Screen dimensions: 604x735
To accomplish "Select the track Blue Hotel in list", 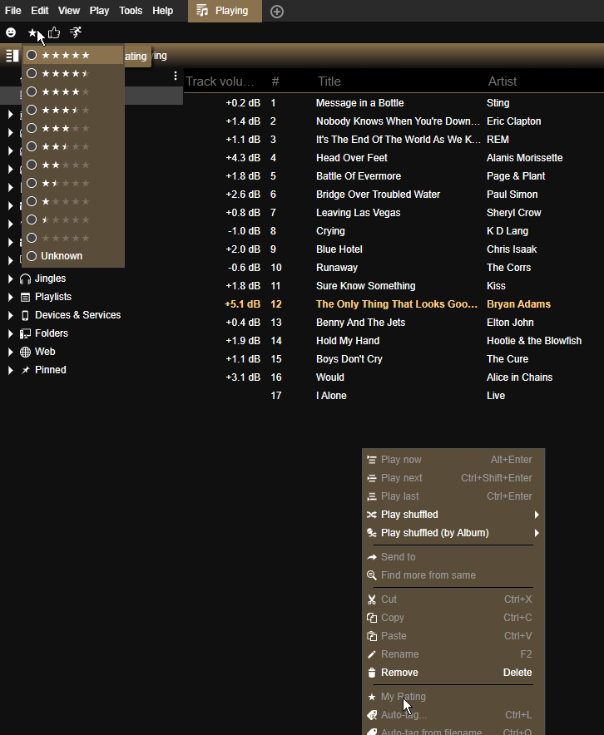I will (339, 249).
